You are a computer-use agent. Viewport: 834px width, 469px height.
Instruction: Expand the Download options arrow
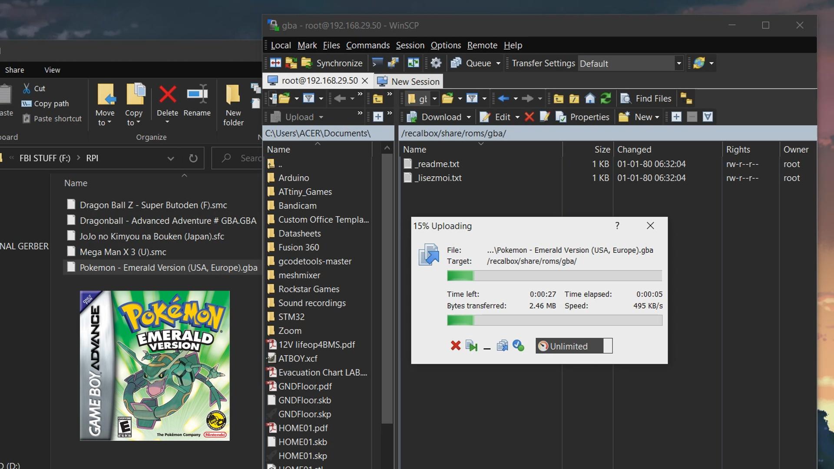[469, 117]
